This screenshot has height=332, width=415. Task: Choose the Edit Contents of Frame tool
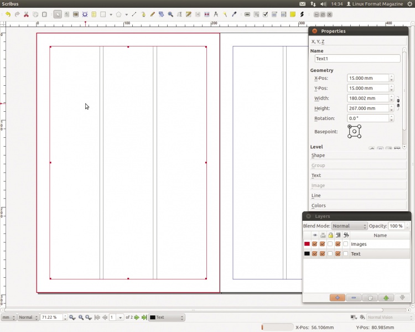(179, 14)
